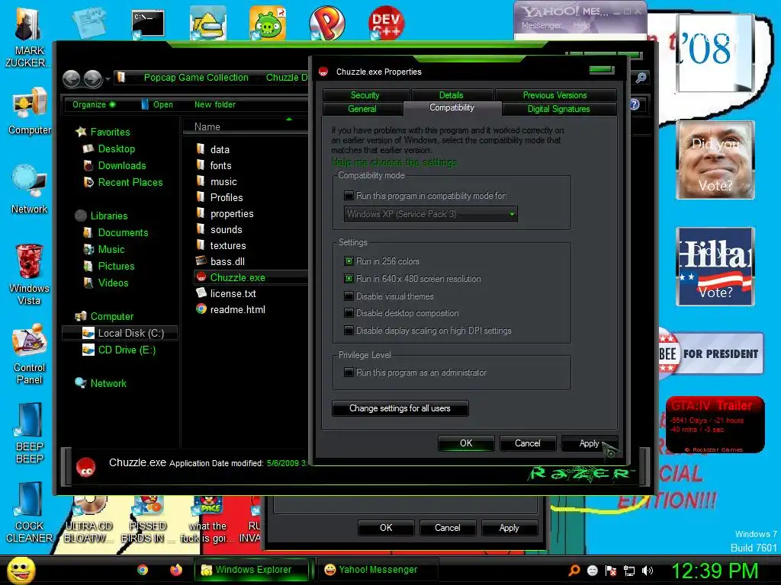This screenshot has width=781, height=585.
Task: Switch to the General tab
Action: tap(362, 108)
